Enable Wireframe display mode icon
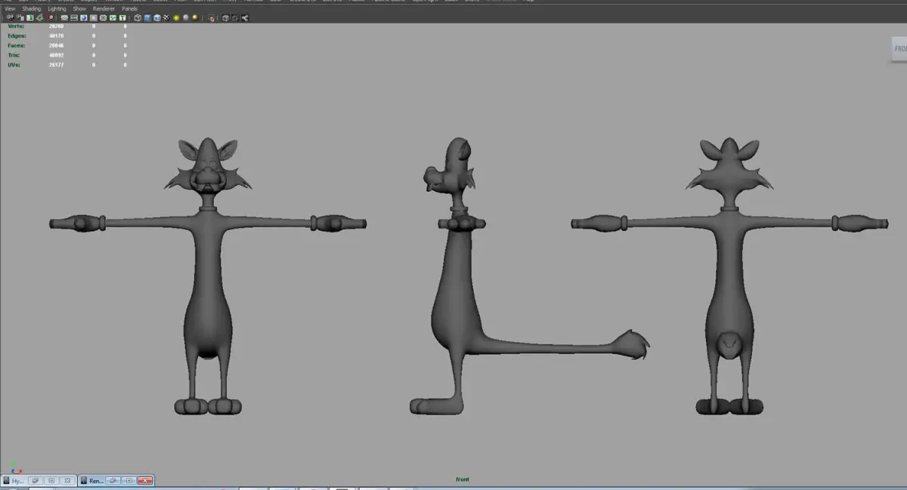Viewport: 907px width, 490px height. 138,18
